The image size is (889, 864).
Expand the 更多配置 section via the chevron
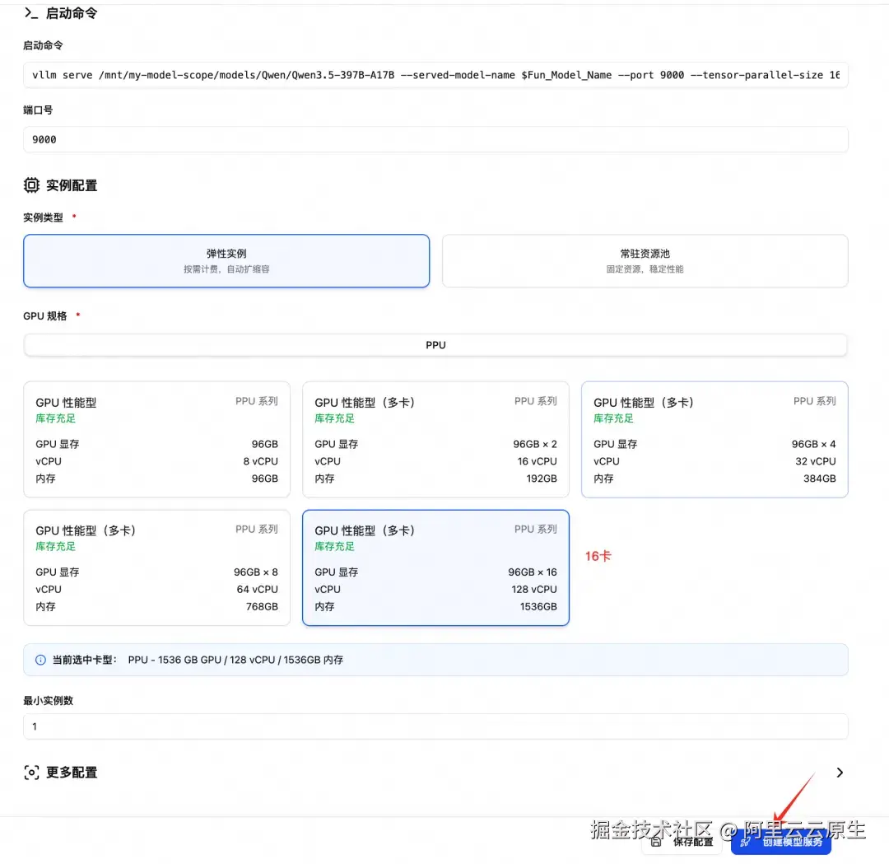[840, 773]
